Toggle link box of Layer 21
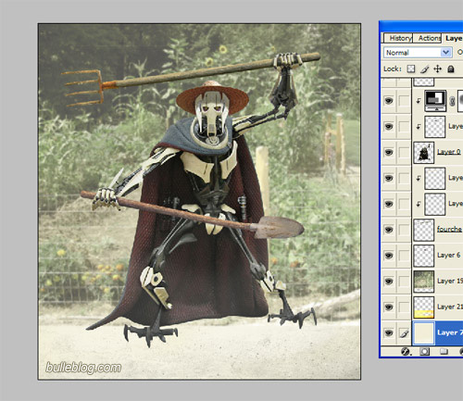This screenshot has width=463, height=401. (x=404, y=307)
